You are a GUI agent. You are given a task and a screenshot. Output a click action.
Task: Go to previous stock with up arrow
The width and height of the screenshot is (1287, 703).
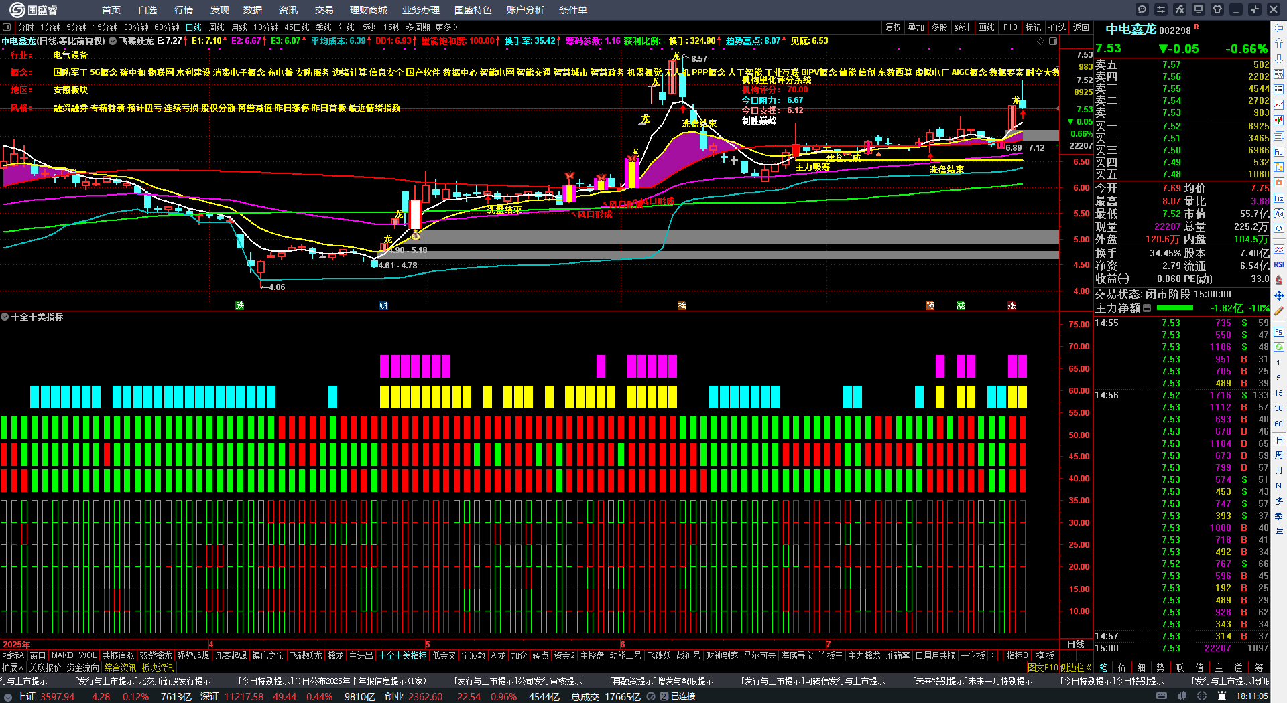click(1279, 43)
